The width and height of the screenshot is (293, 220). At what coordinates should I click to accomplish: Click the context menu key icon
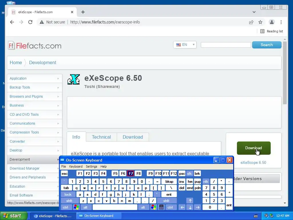click(161, 207)
